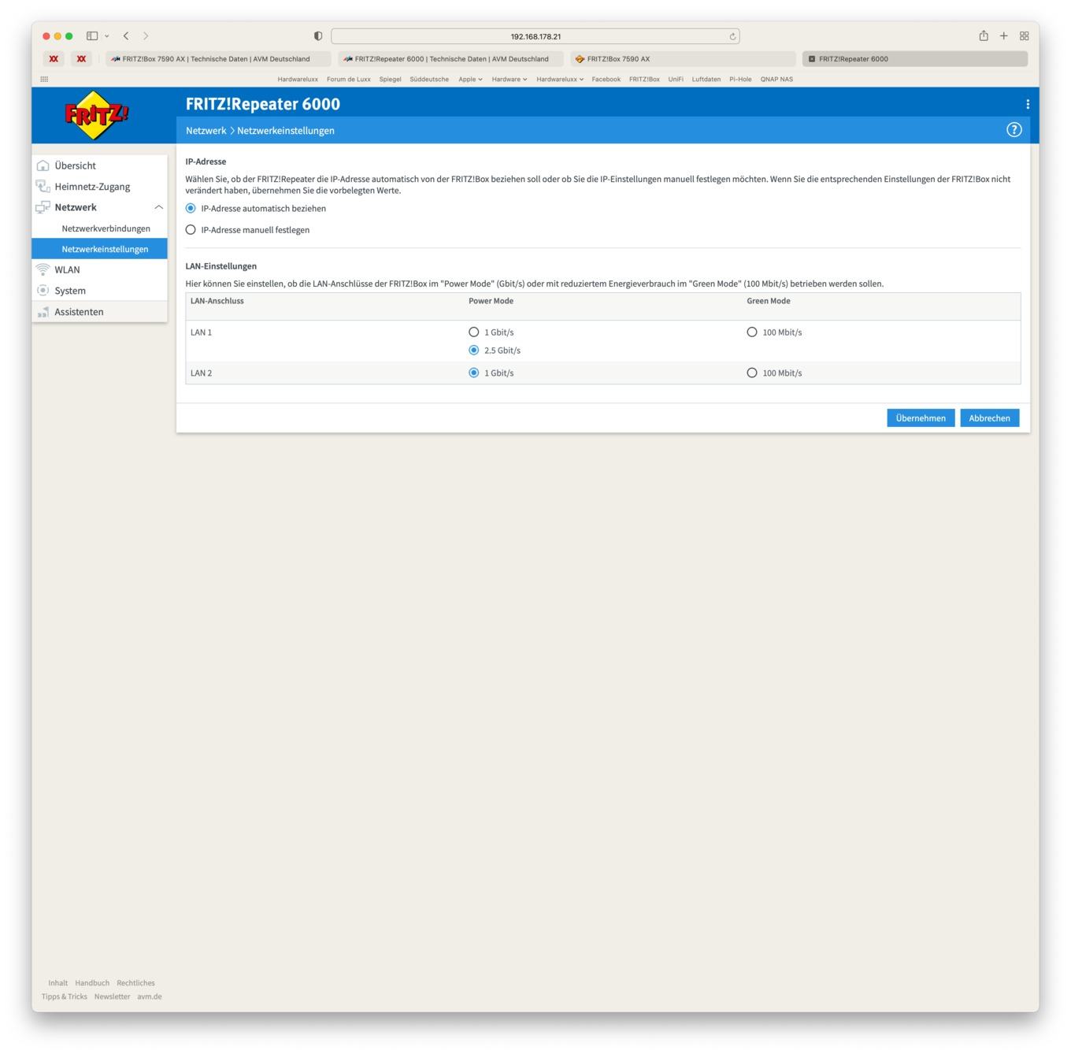Open the Handbuch footer link
Viewport: 1071px width, 1054px height.
pyautogui.click(x=92, y=983)
